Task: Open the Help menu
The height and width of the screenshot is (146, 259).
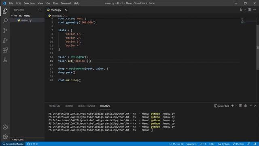Action: tap(76, 3)
